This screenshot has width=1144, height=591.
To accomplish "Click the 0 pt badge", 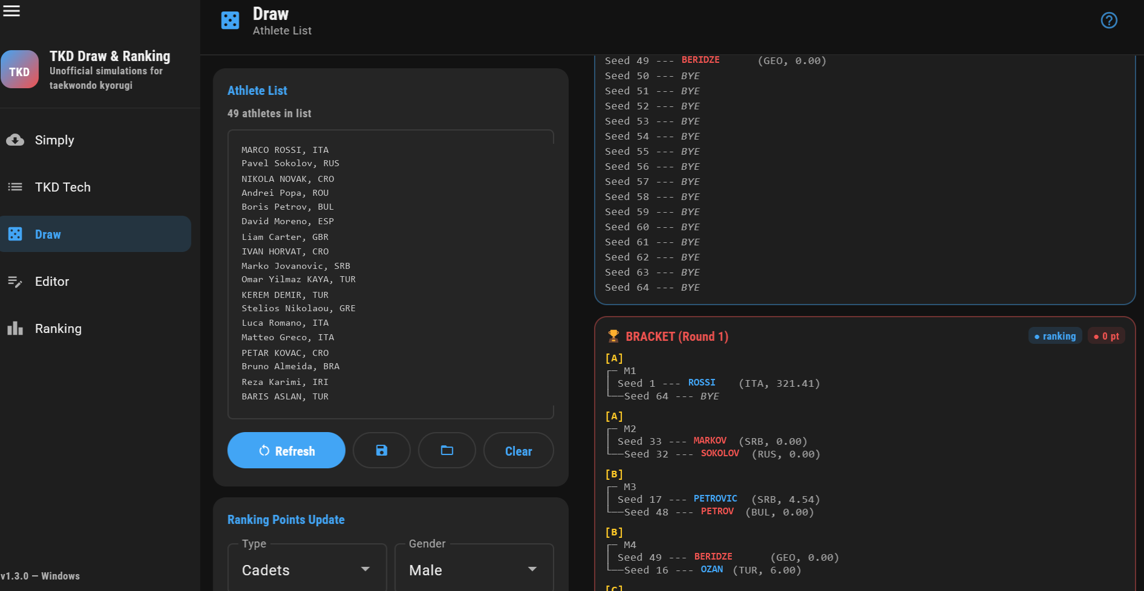I will (x=1107, y=336).
